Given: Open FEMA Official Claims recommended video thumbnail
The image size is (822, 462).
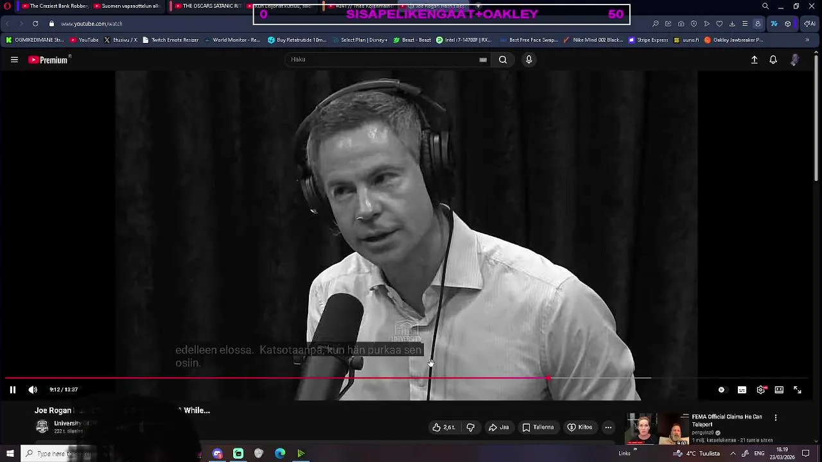Looking at the screenshot, I should 658,429.
